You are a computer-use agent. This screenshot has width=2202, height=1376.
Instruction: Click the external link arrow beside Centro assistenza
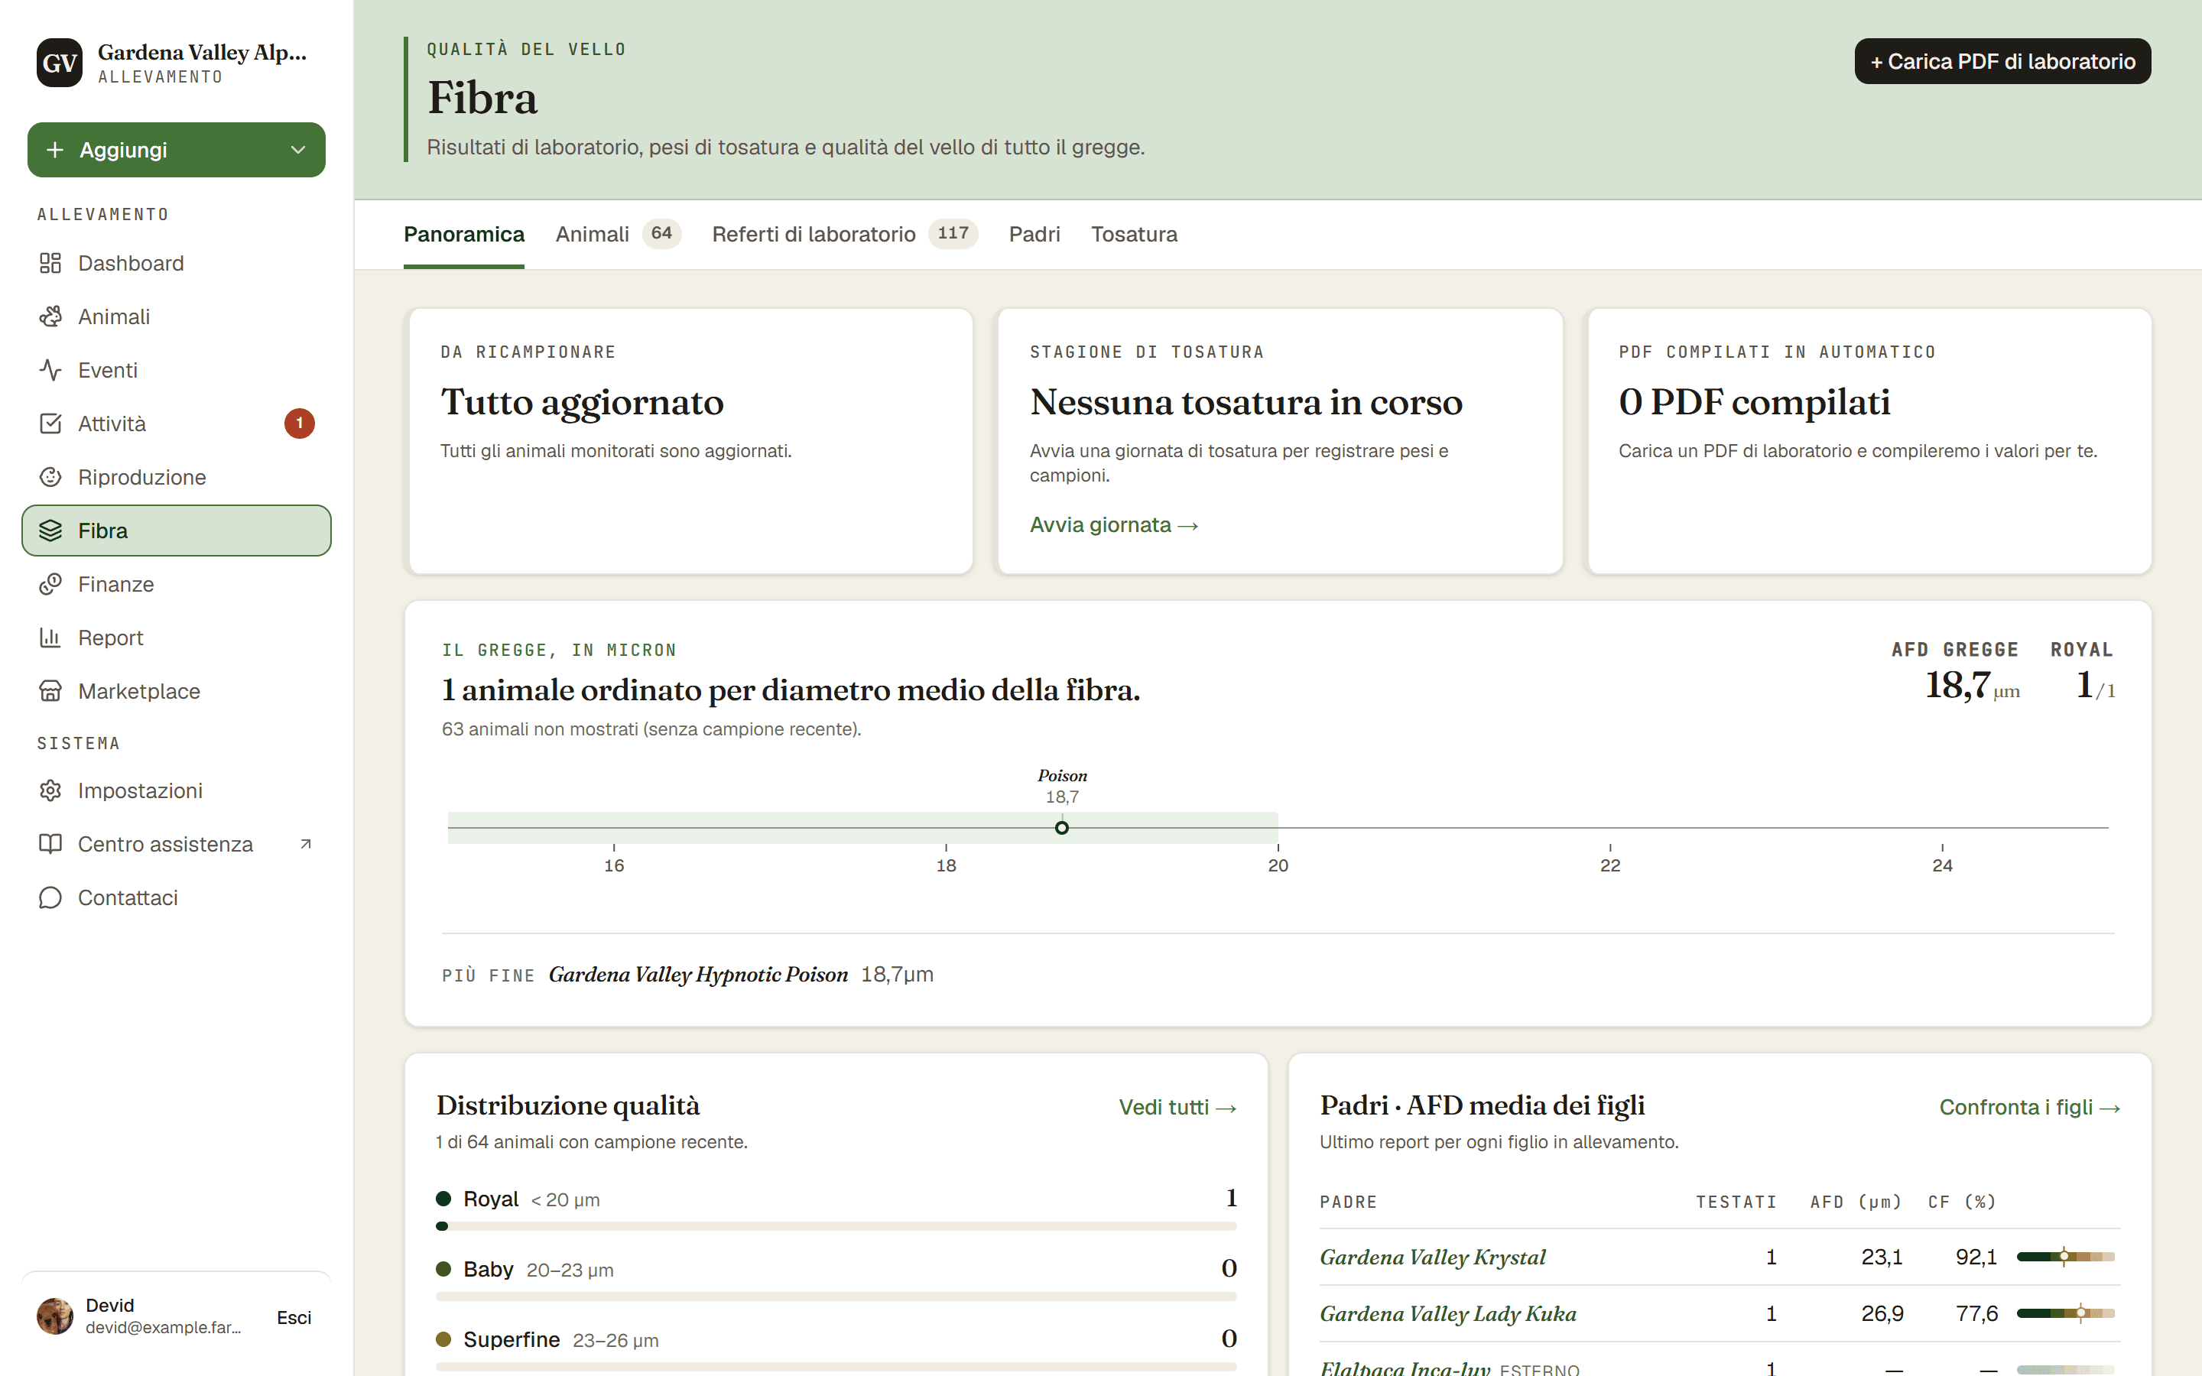[306, 845]
